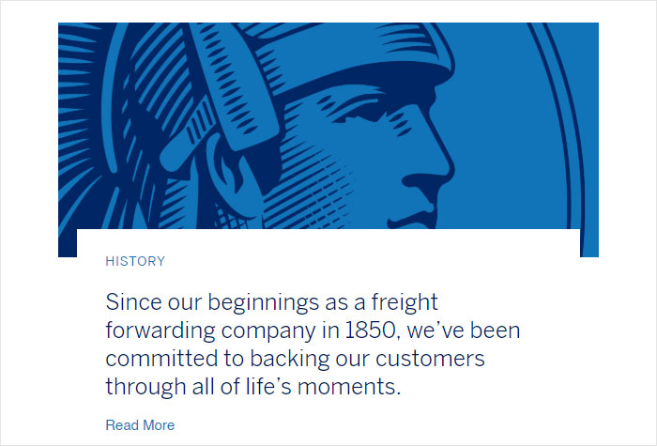Image resolution: width=657 pixels, height=446 pixels.
Task: Select the headline starting with Since our beginnings
Action: pos(313,345)
